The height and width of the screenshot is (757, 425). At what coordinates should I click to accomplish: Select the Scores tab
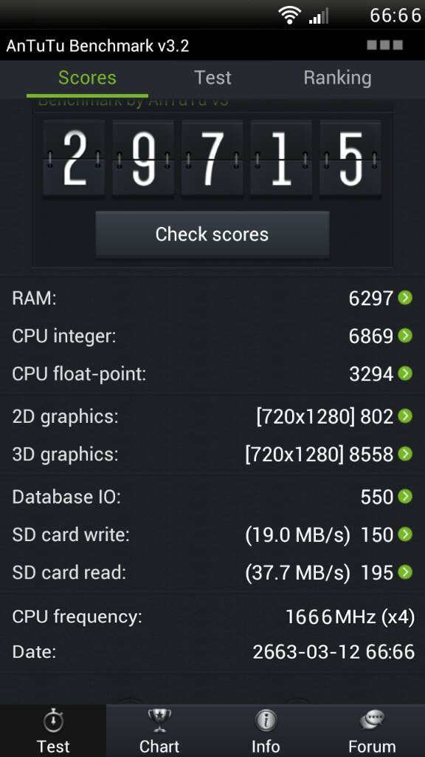(x=87, y=78)
